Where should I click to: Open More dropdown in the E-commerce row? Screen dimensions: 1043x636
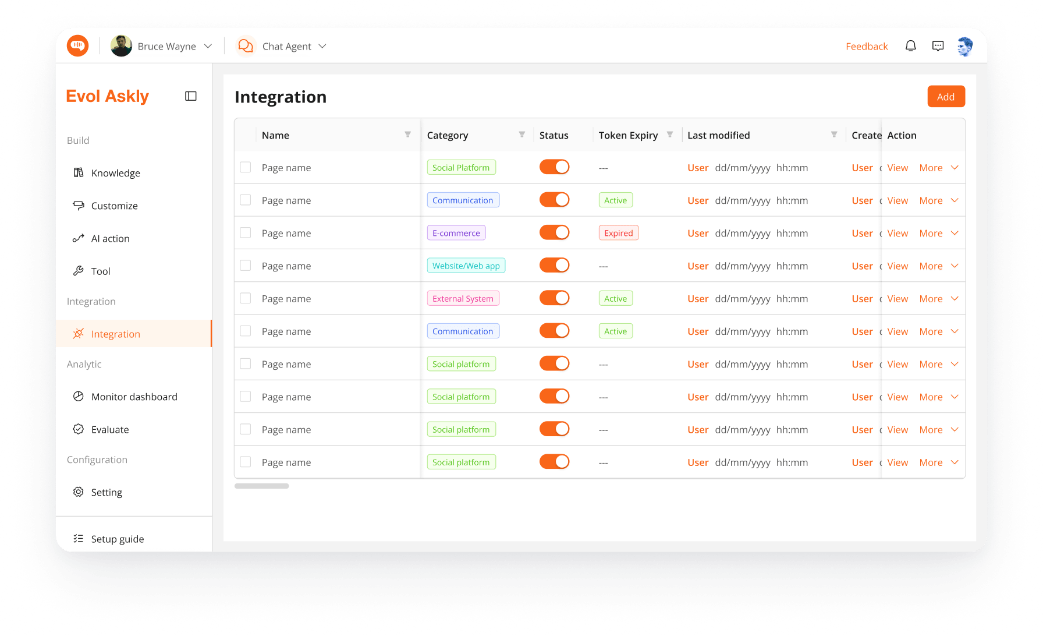click(939, 233)
